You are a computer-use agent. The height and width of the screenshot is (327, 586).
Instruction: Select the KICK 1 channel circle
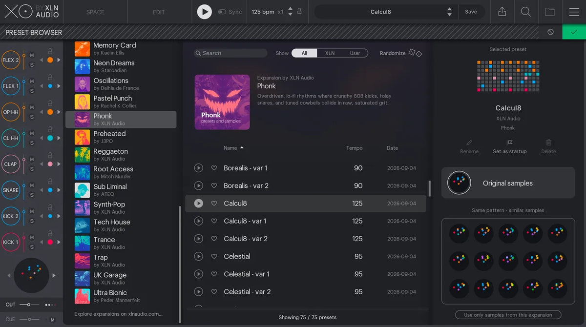[x=10, y=242]
